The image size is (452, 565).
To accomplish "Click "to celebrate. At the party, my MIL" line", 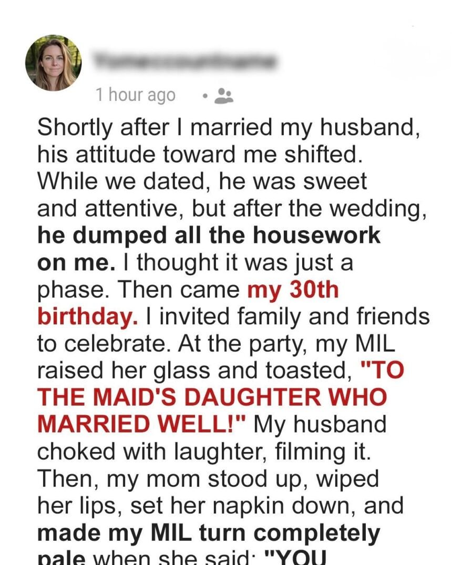I will 218,344.
